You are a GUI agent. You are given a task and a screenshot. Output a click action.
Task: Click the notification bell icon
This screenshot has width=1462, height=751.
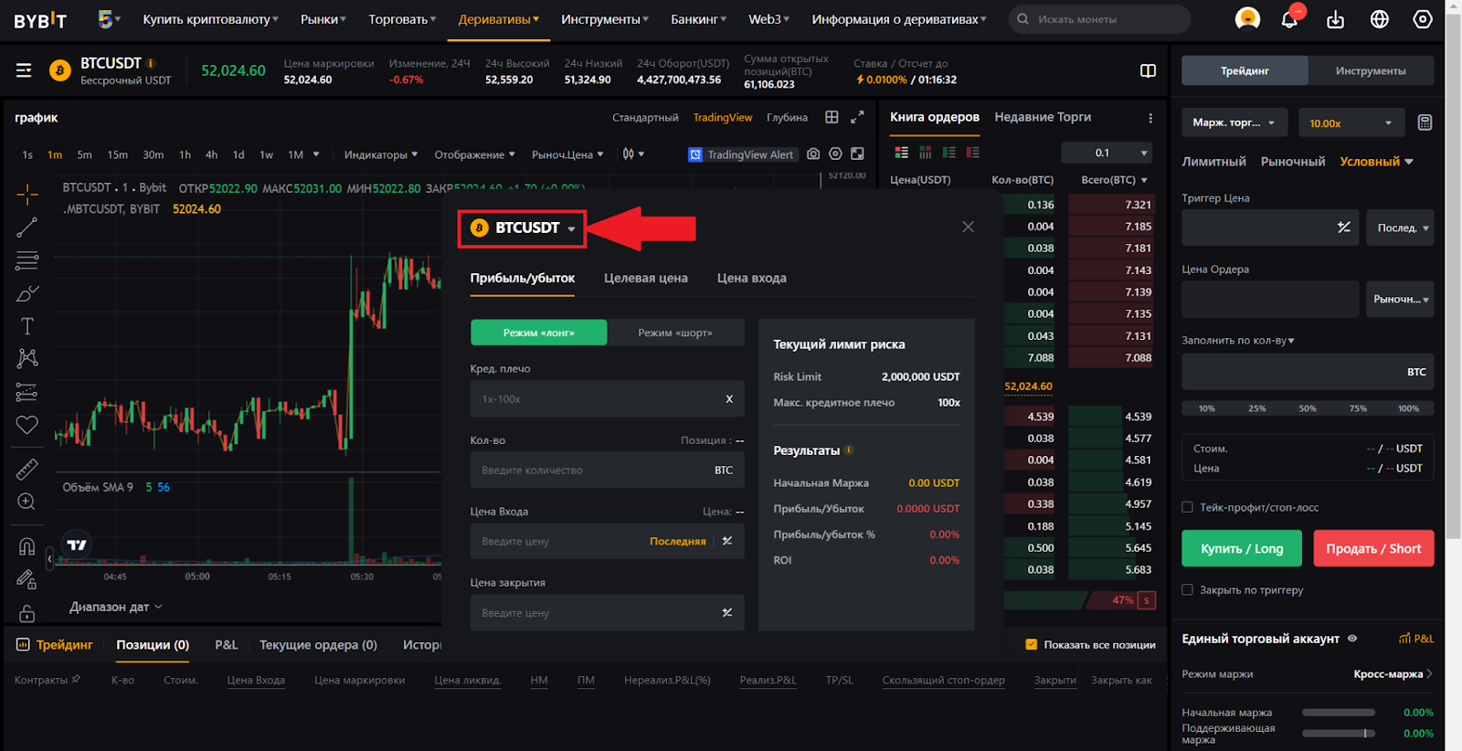[1289, 19]
